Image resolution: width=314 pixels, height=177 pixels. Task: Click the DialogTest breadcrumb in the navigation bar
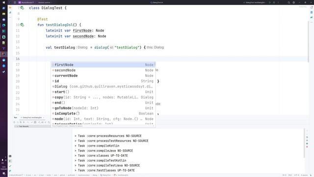tap(105, 175)
